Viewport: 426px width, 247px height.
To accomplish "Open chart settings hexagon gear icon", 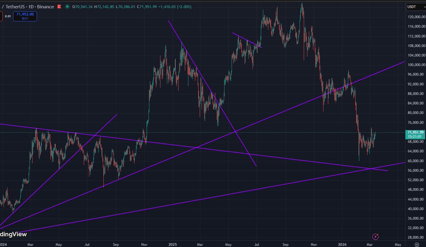I will point(417,245).
